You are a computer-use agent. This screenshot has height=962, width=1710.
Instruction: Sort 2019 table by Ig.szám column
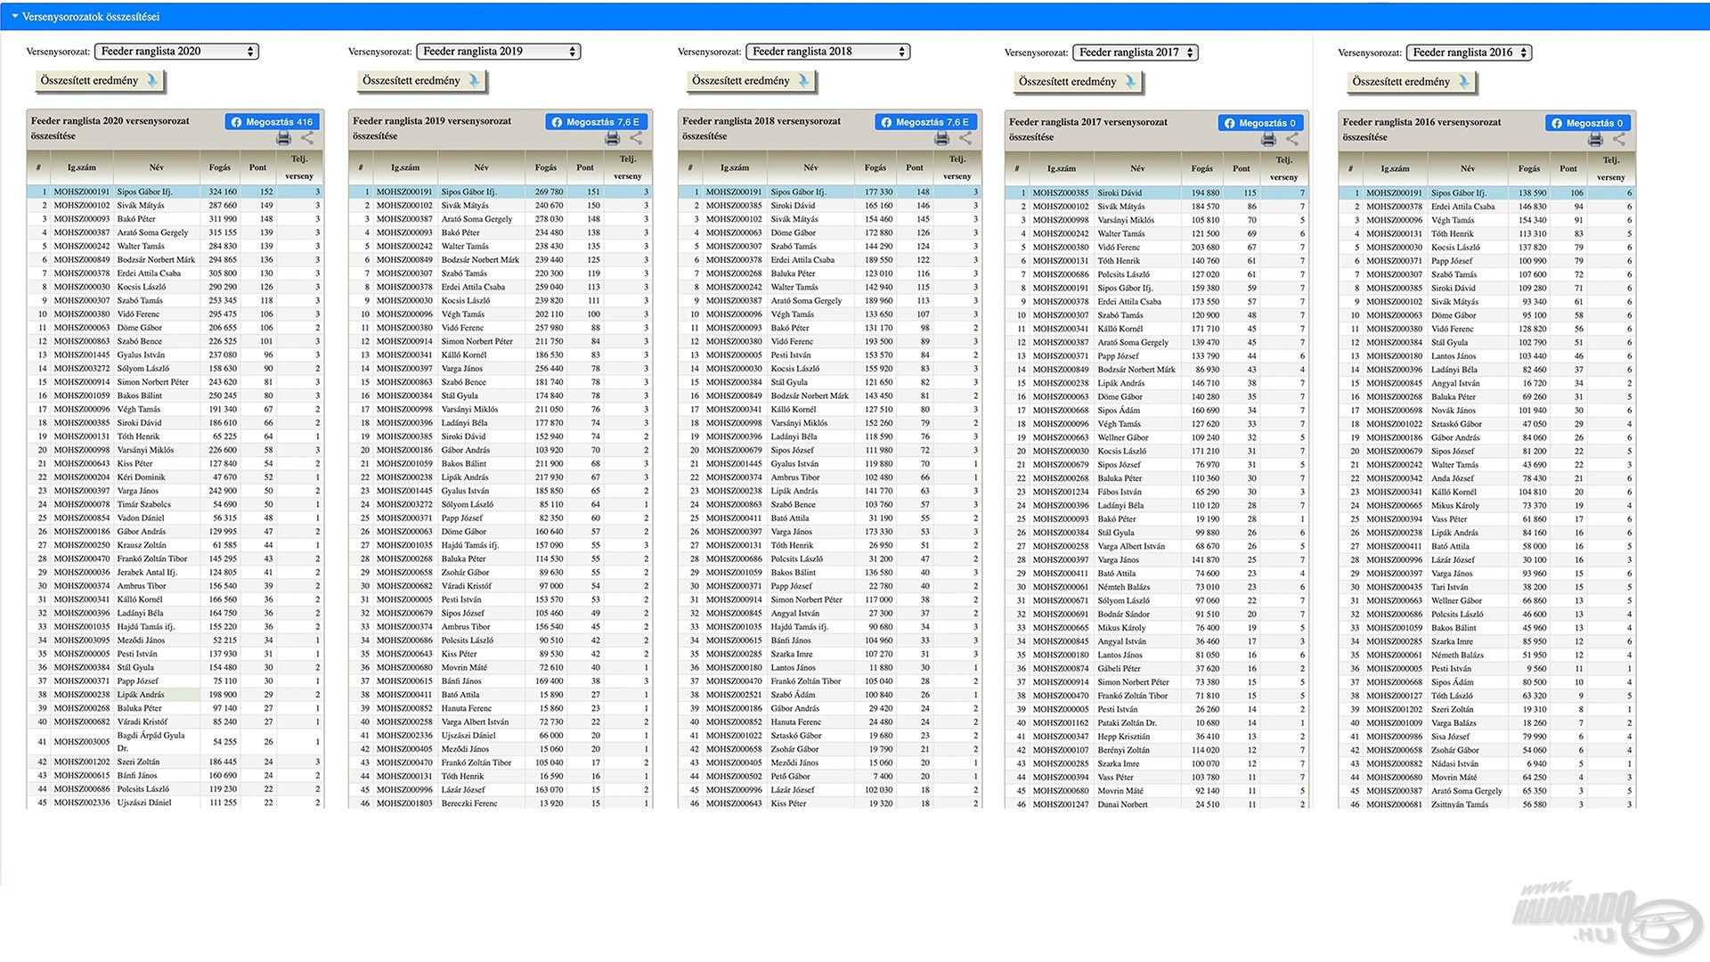click(x=405, y=167)
